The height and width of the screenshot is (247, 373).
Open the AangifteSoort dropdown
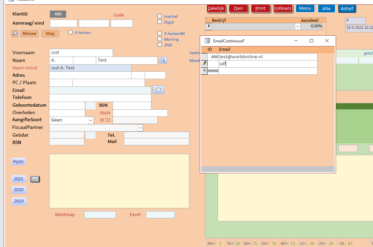(91, 120)
